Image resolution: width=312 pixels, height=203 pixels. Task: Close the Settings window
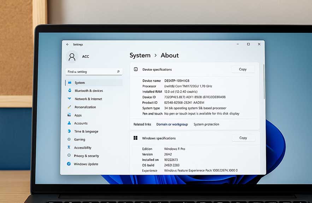pos(259,44)
